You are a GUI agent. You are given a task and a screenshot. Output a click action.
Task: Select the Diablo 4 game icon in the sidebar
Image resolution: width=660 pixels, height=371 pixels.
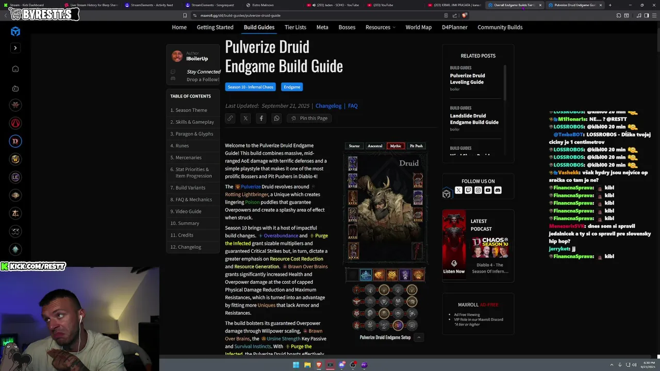[x=15, y=141]
